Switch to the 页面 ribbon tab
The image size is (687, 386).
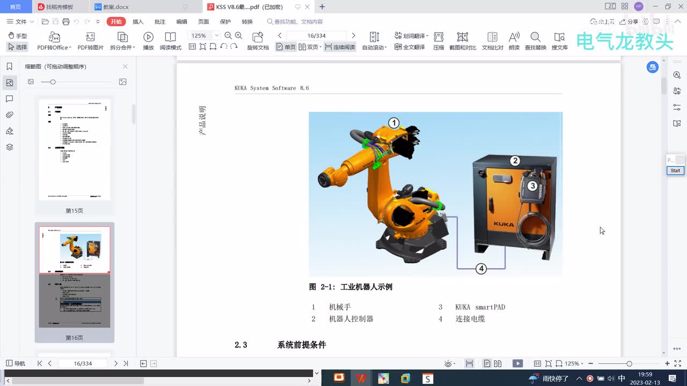[203, 21]
